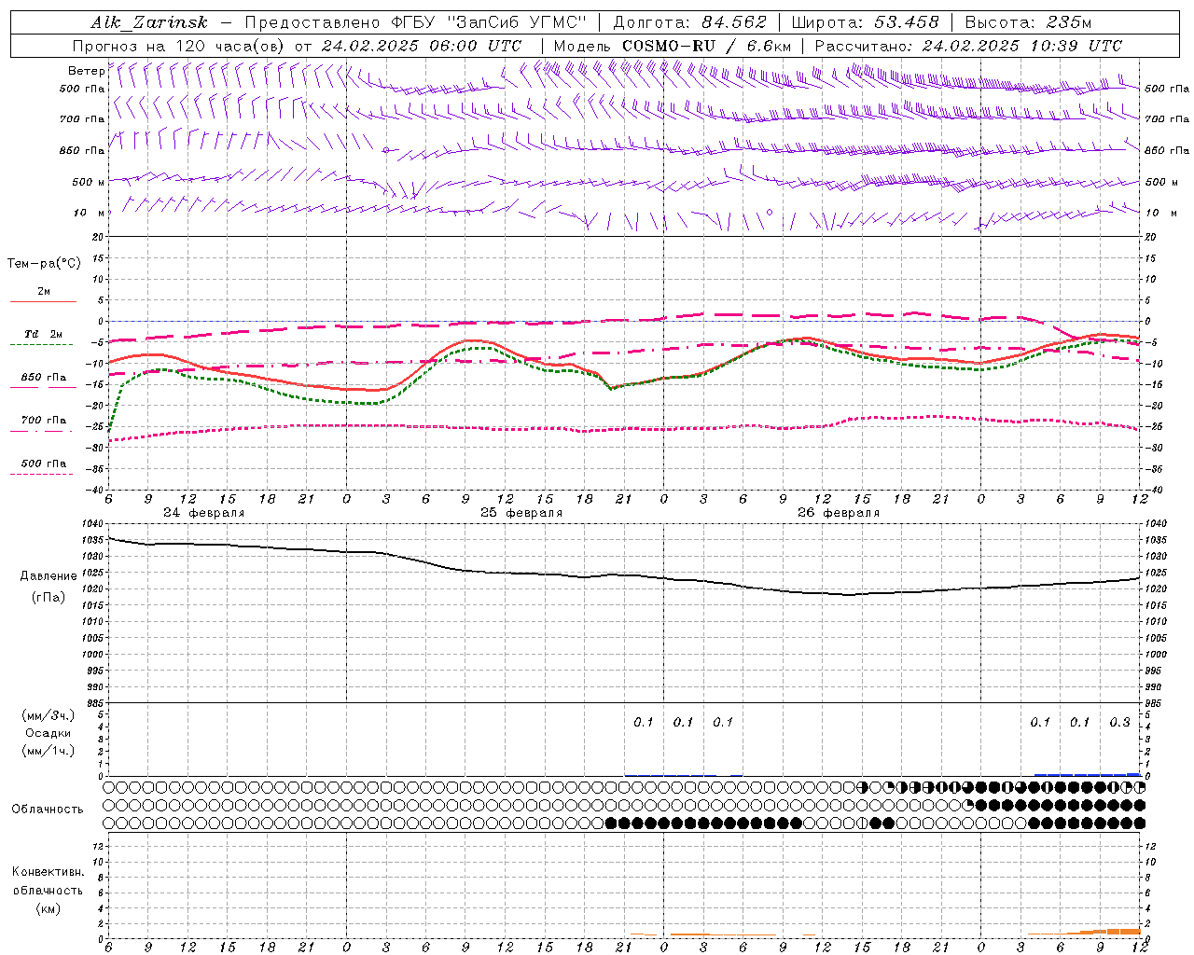Click the Конвективн. convective cloud label

(x=48, y=872)
